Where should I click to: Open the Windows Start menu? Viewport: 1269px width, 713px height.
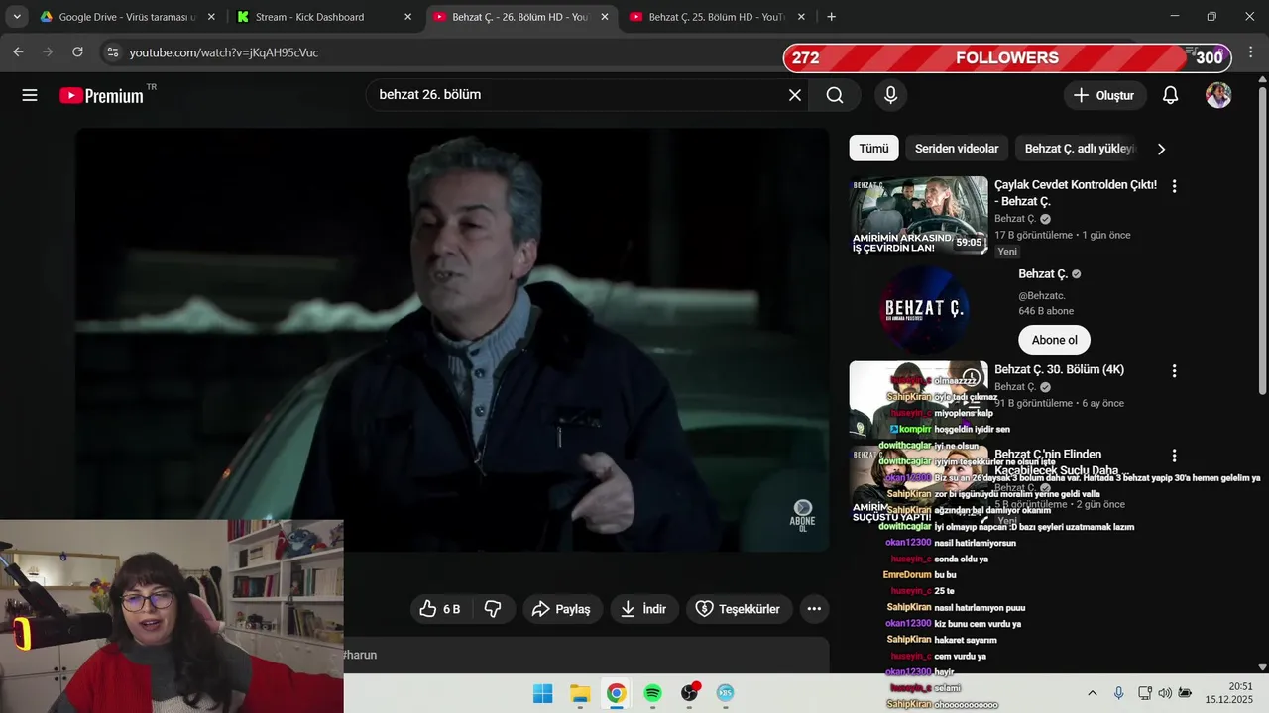pyautogui.click(x=543, y=693)
